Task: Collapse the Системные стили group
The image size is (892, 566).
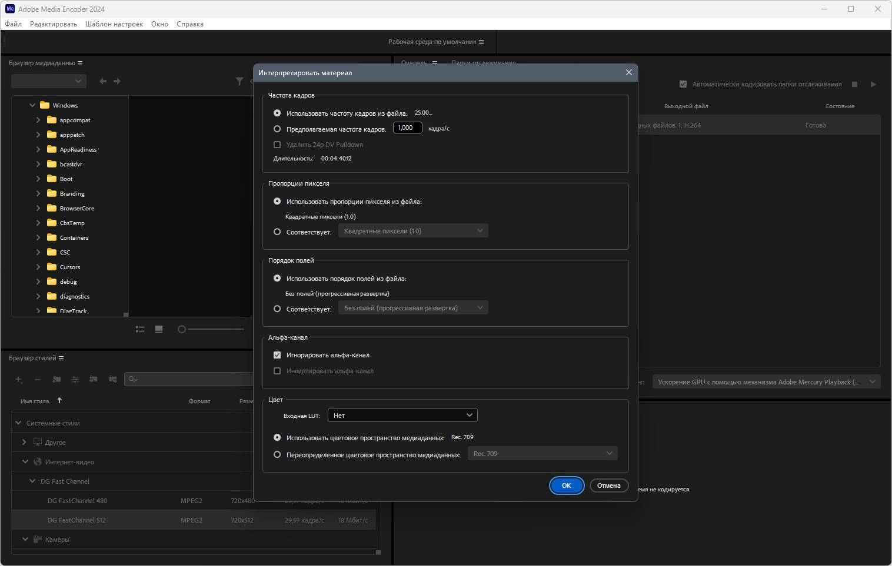Action: tap(18, 423)
